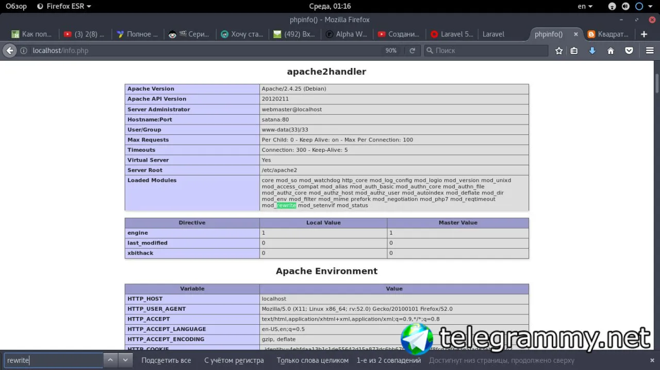This screenshot has height=370, width=660.
Task: Switch to the Laravel 5... tab
Action: click(452, 34)
